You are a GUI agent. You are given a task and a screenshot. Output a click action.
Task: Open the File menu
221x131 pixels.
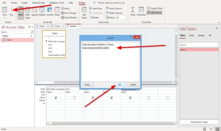pos(4,3)
